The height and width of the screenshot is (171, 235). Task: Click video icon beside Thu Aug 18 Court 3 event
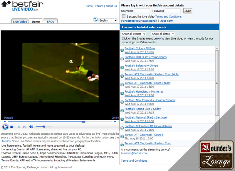122,136
